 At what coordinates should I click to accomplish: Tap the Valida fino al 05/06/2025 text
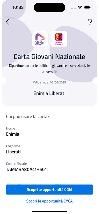(50, 82)
